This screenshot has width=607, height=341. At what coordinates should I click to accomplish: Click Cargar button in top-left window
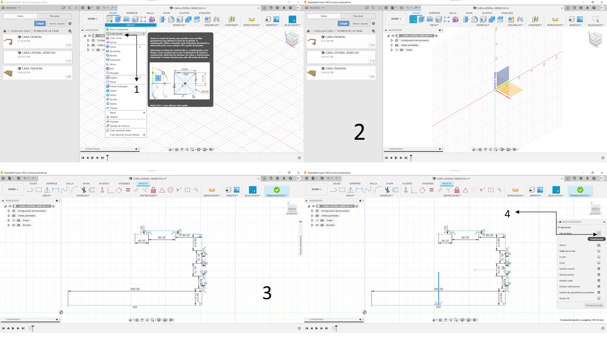coord(40,23)
